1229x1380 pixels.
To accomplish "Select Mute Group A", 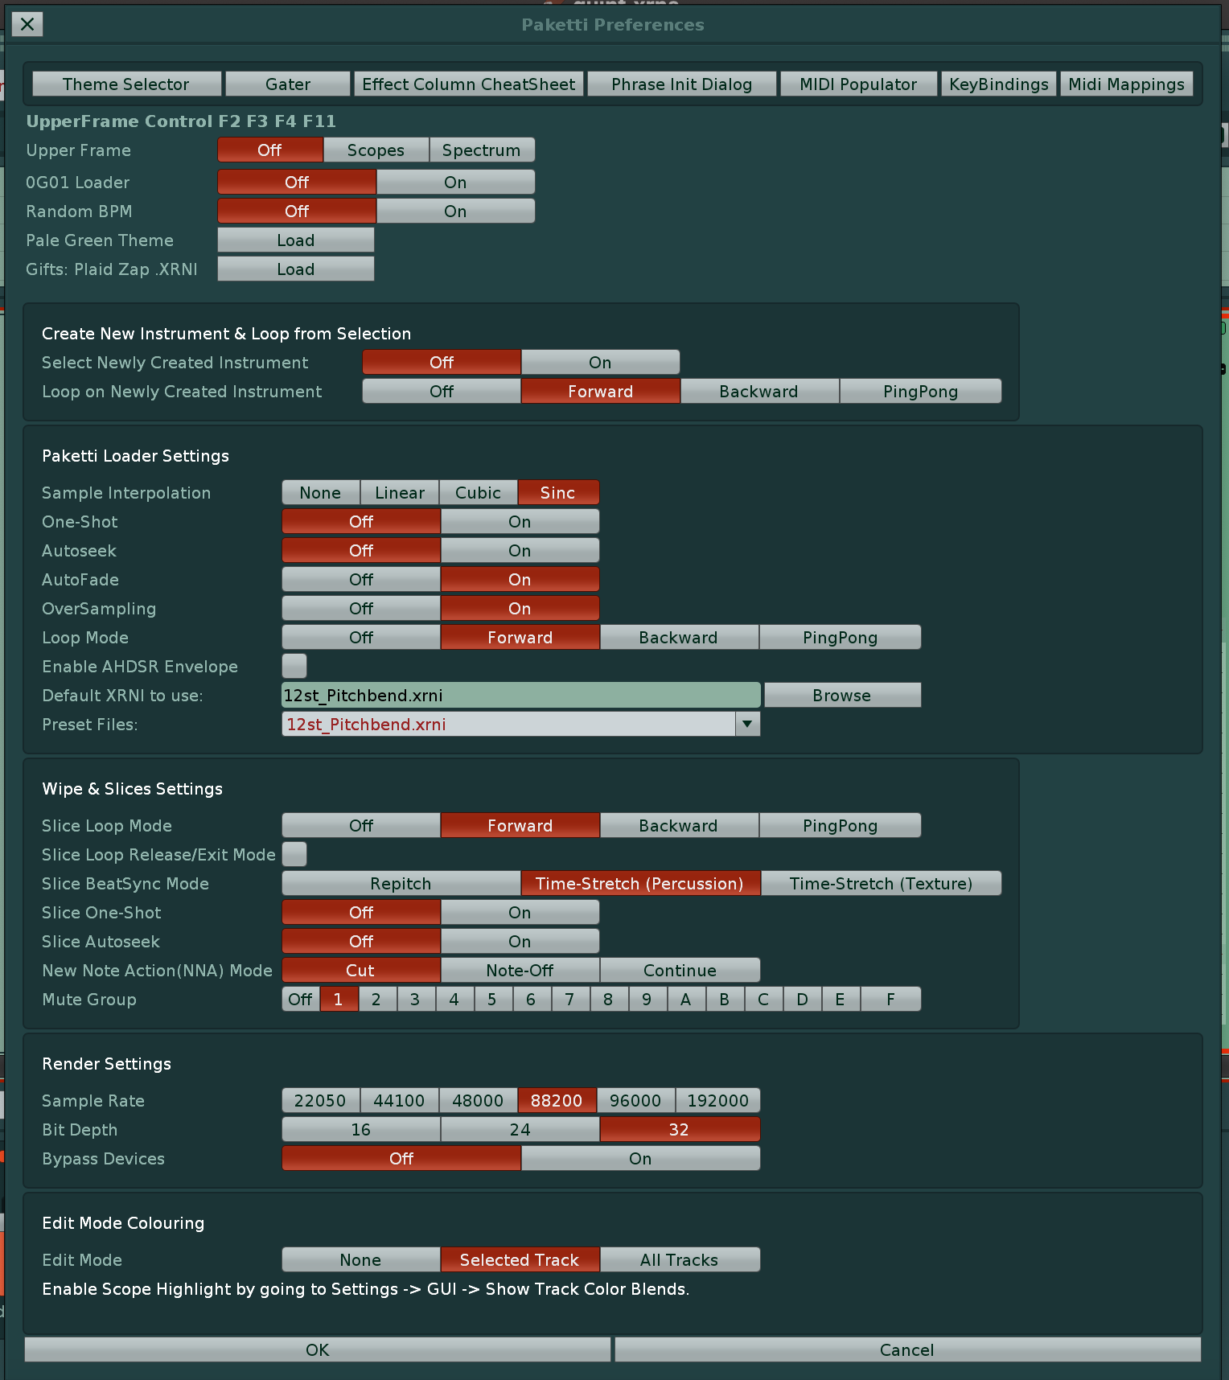I will [x=685, y=999].
